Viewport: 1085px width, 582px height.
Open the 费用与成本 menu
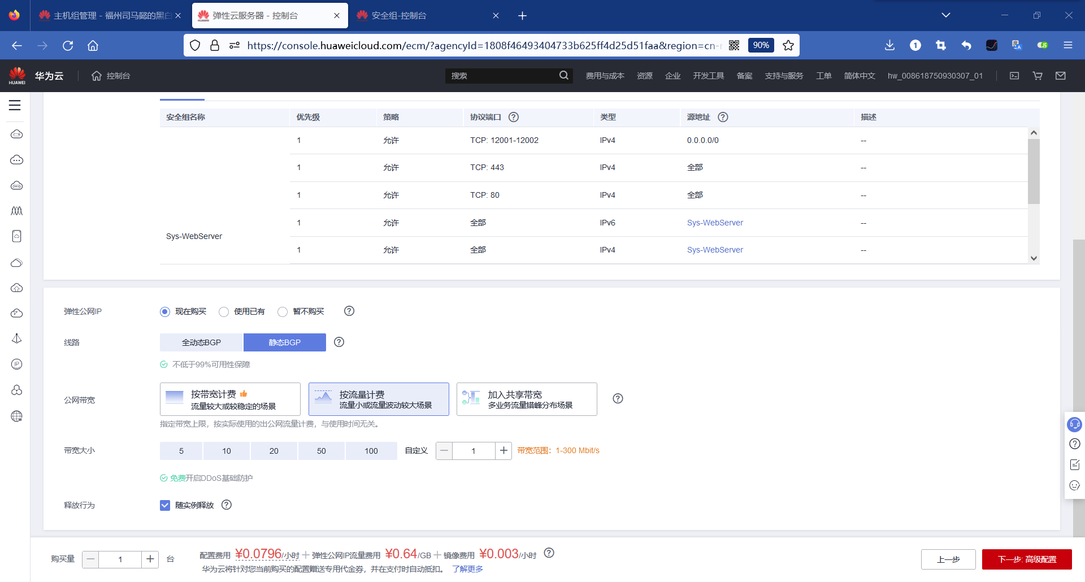point(605,76)
